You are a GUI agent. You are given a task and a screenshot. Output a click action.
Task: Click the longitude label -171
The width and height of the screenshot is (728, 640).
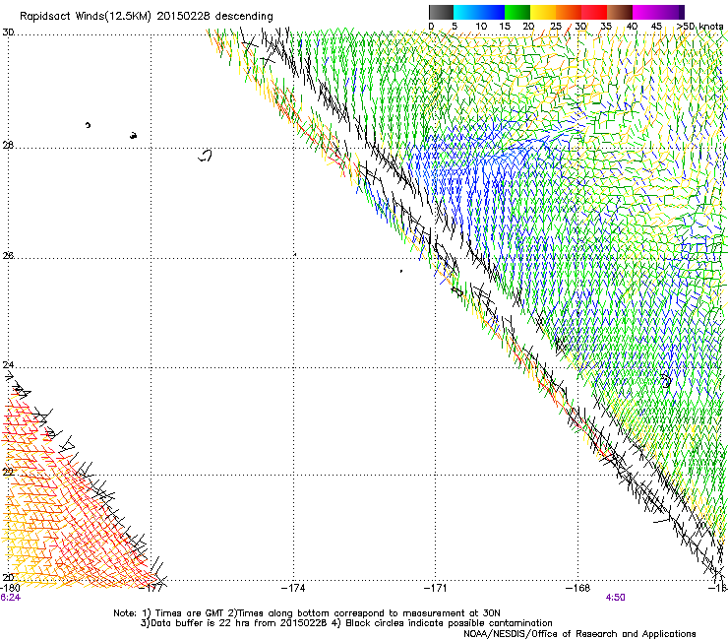point(435,589)
